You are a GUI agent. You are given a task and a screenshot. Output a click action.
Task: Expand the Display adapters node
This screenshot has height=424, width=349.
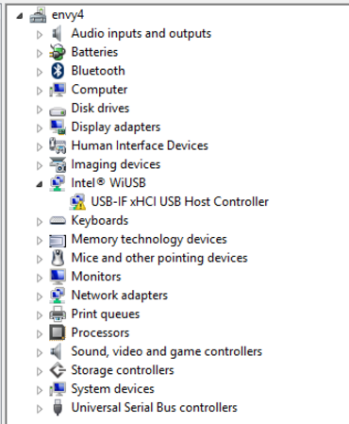click(40, 128)
